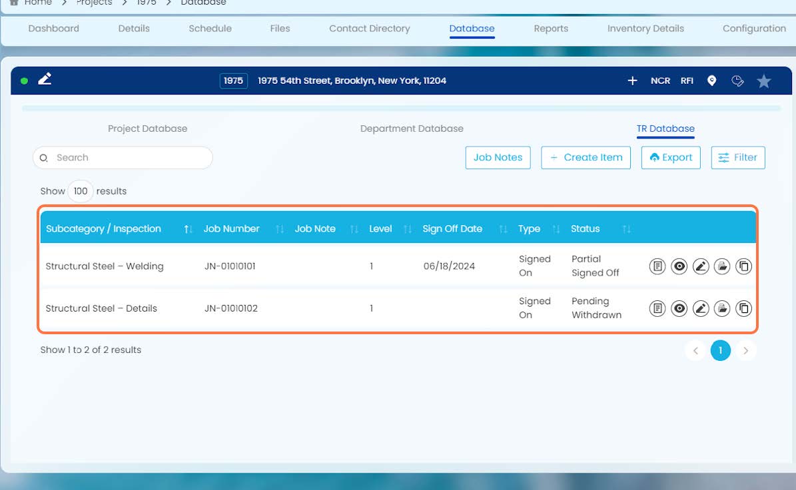This screenshot has width=796, height=490.
Task: Open the Reports tab
Action: click(551, 29)
